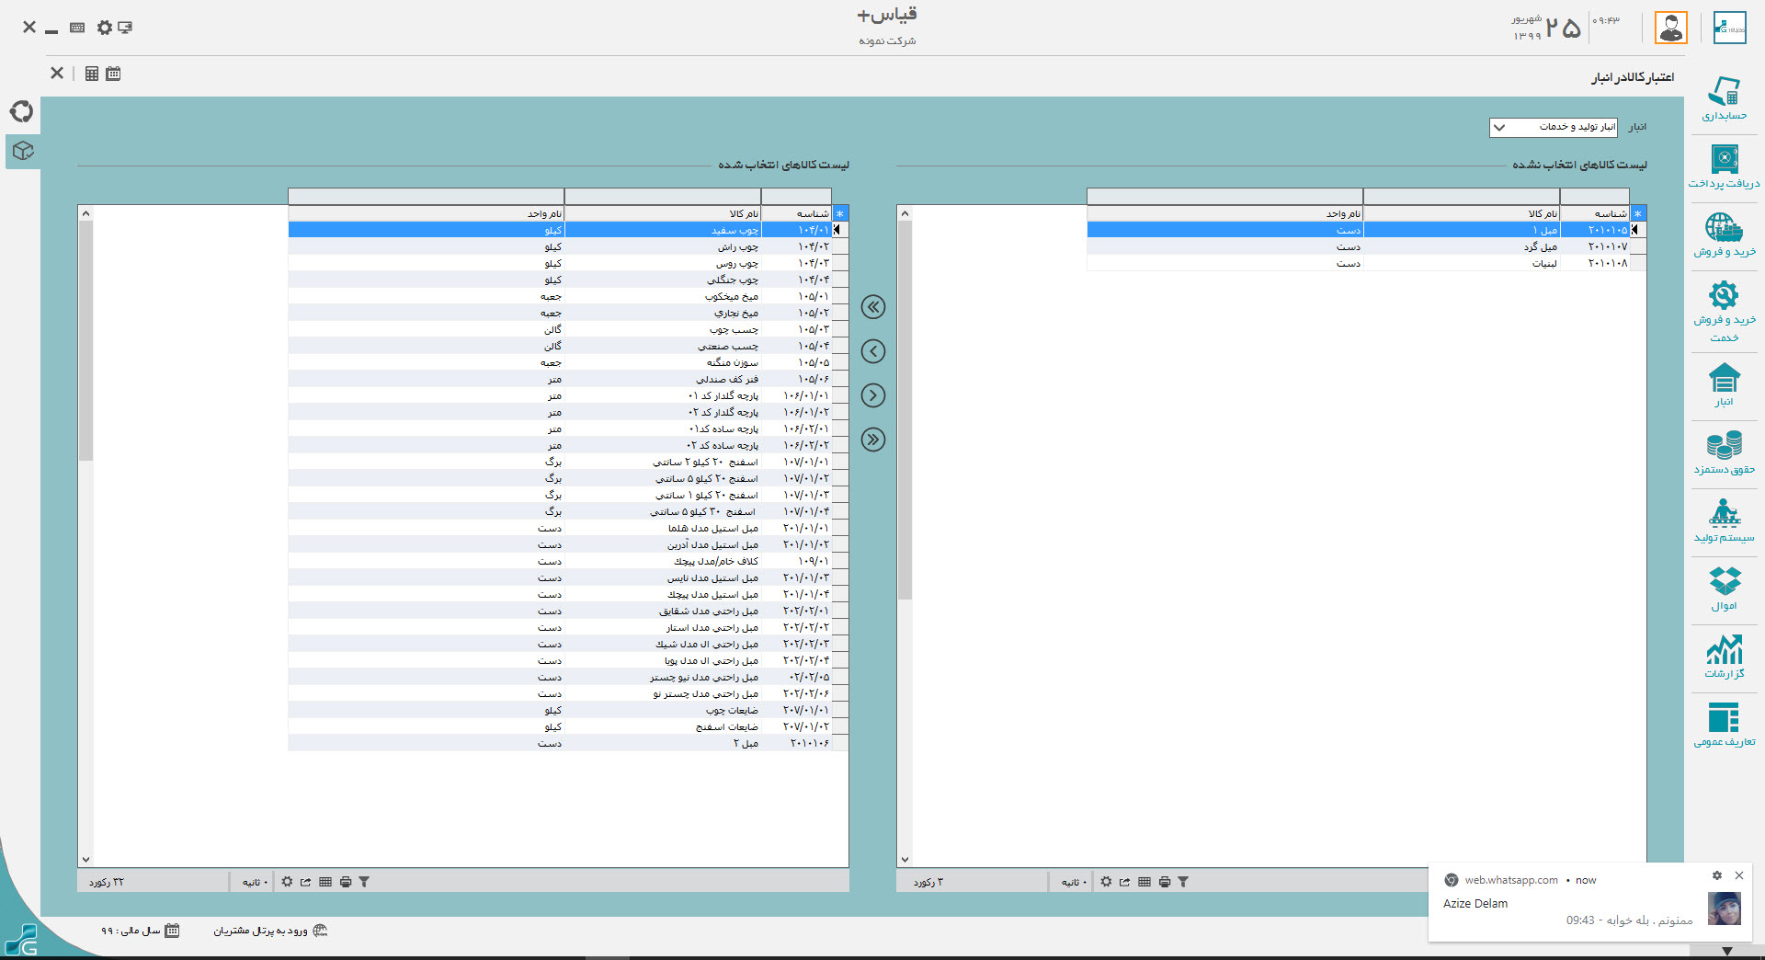Move selected item with single right arrow
Screen dimensions: 1765x960
click(x=873, y=395)
